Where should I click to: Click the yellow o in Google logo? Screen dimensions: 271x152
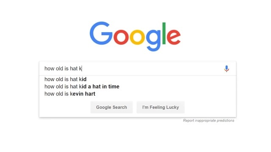137,37
